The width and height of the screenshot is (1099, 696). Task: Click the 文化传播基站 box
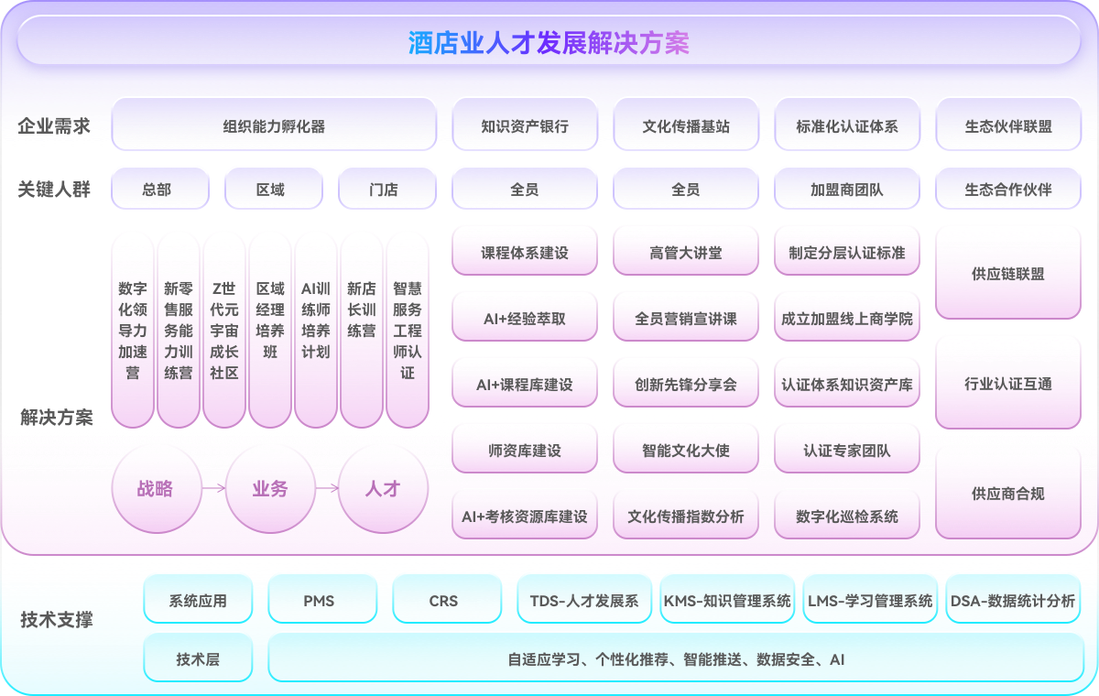coord(686,125)
